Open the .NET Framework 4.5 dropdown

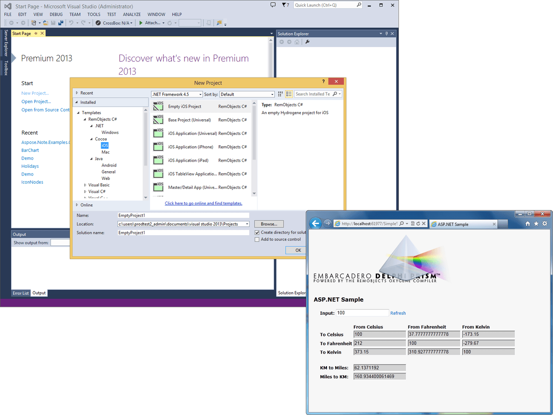[177, 94]
